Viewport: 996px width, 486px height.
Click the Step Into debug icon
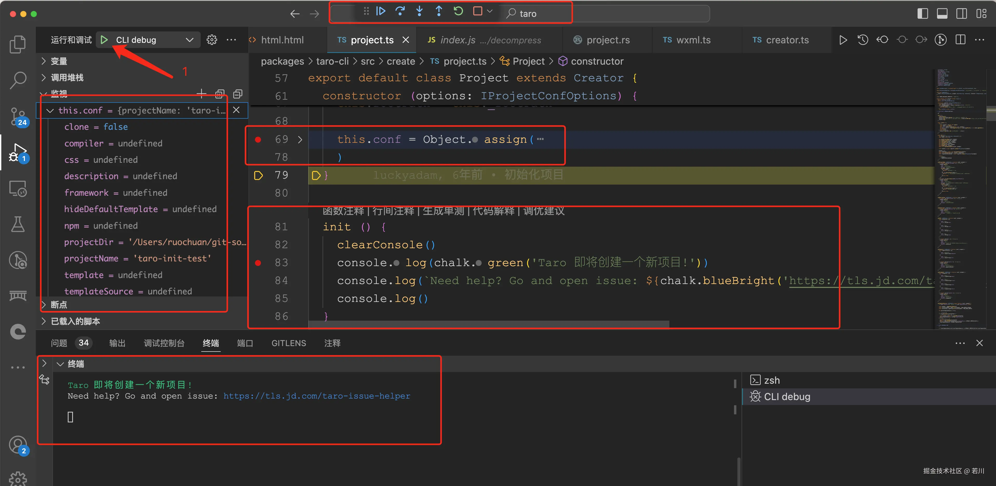tap(420, 11)
